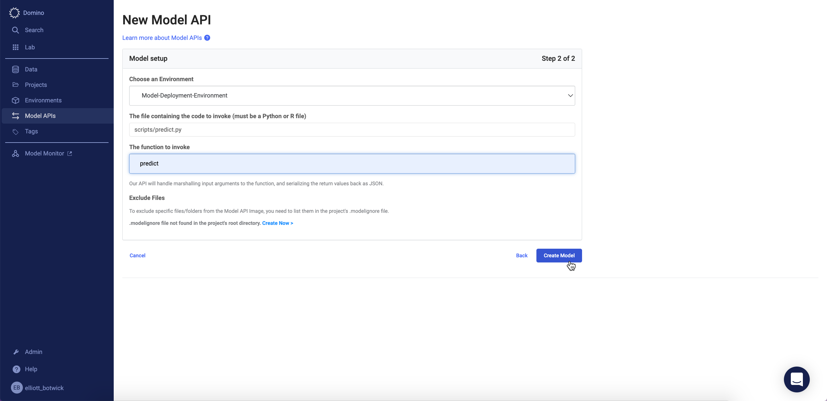Open the elliott_botwick user menu
827x401 pixels.
point(37,388)
